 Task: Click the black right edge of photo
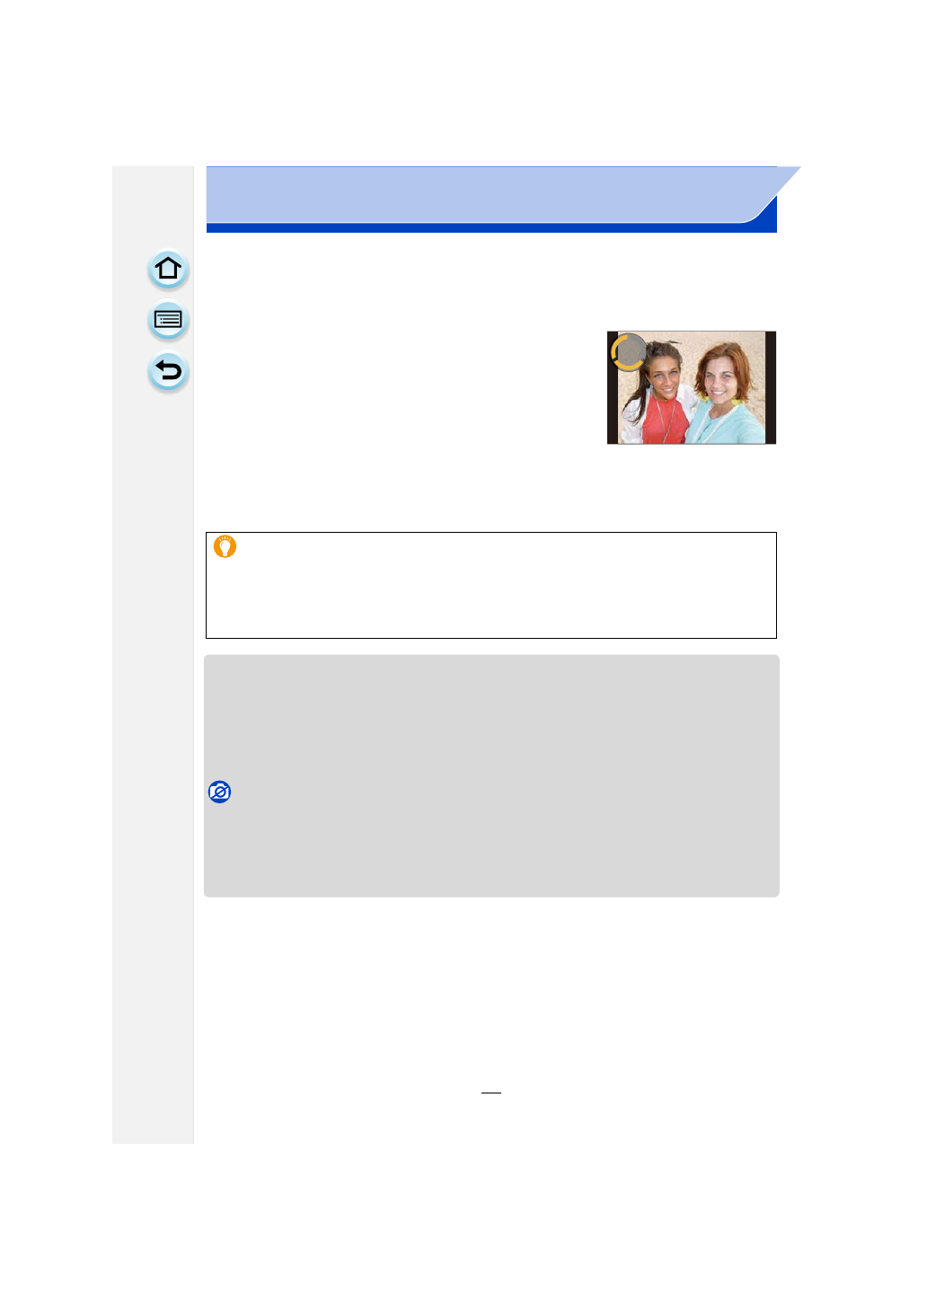pyautogui.click(x=771, y=387)
